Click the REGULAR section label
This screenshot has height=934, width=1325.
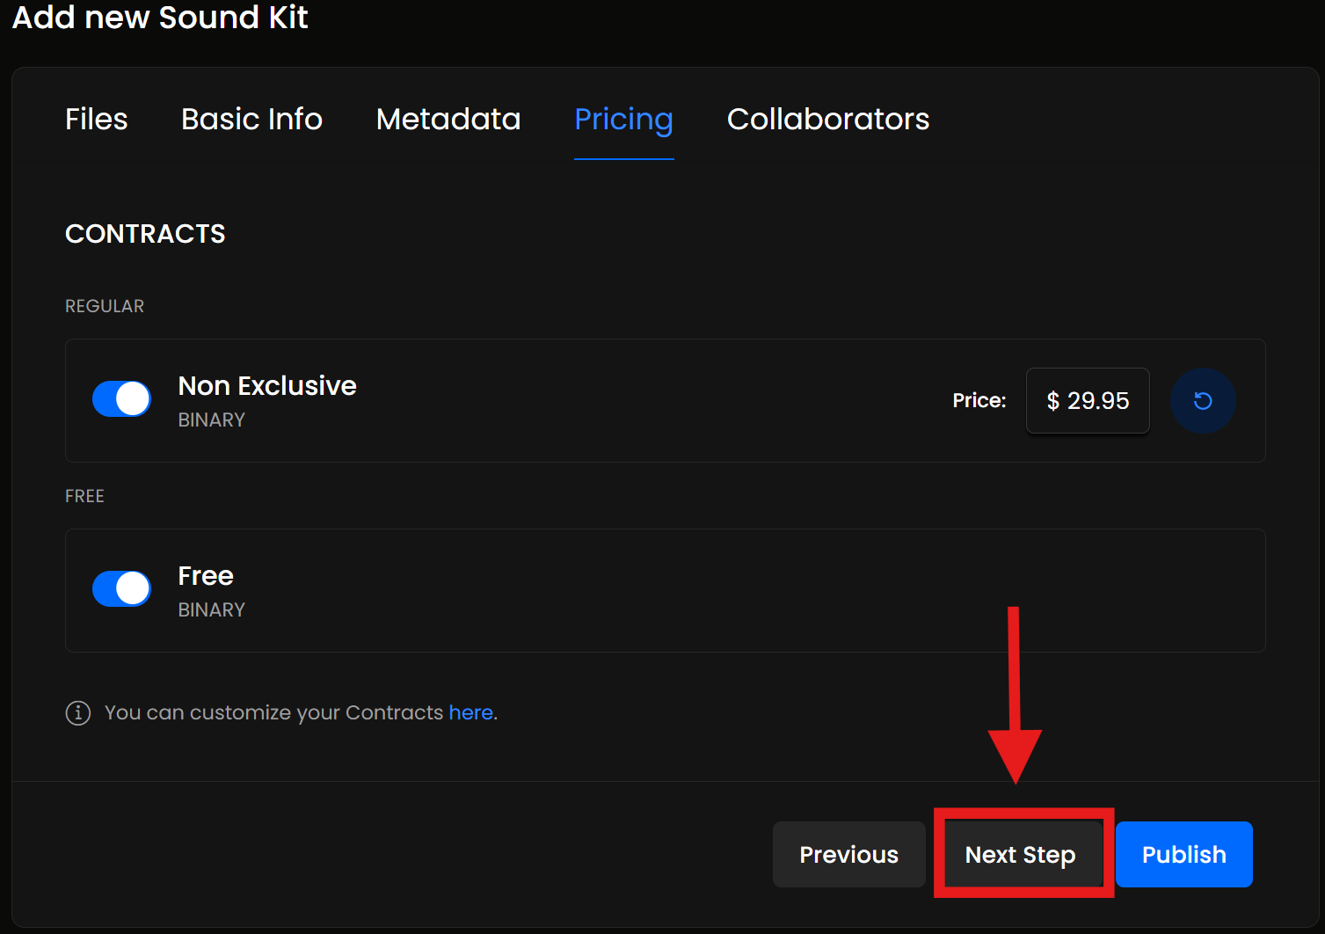(105, 306)
